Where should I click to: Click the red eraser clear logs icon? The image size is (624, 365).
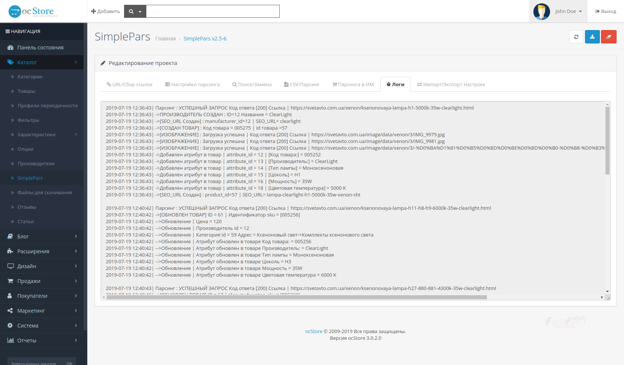(x=609, y=37)
